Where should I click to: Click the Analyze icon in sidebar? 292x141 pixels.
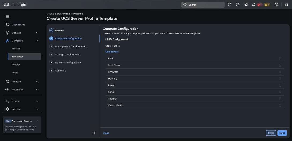coord(7,82)
